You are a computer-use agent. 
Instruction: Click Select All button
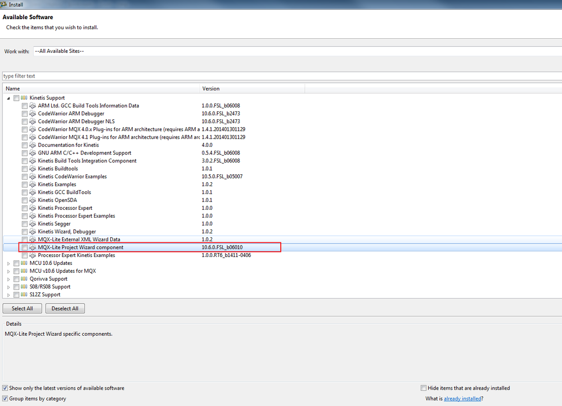click(23, 309)
